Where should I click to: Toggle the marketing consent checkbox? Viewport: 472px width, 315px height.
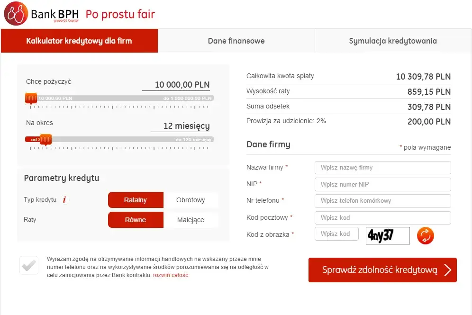[29, 265]
